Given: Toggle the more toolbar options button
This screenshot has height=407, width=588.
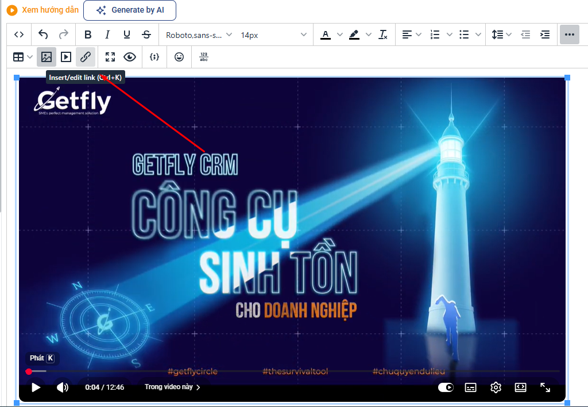Looking at the screenshot, I should (x=569, y=34).
